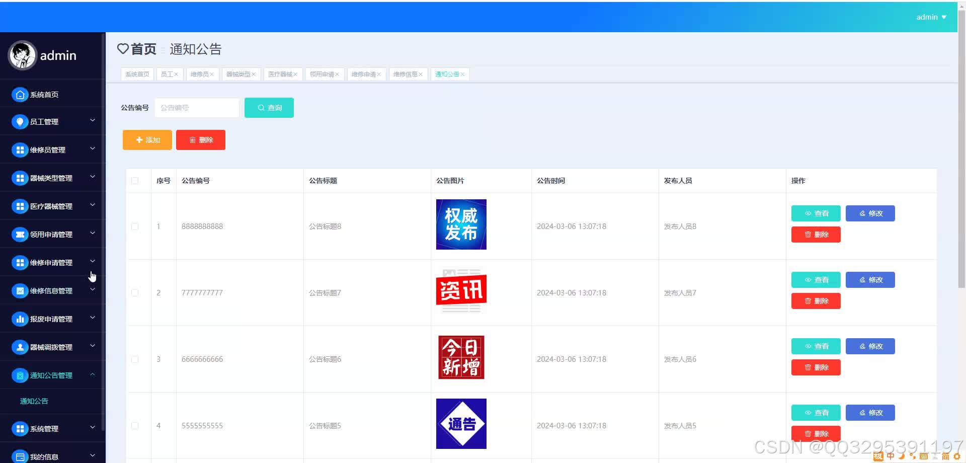Viewport: 966px width, 463px height.
Task: Close the 器械类型 tab
Action: tap(255, 74)
